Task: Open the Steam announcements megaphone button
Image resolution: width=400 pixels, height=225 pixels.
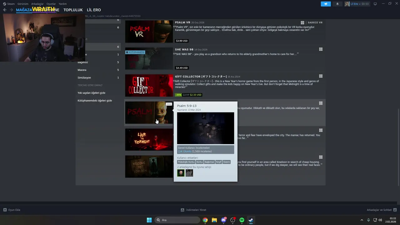Action: (x=326, y=4)
